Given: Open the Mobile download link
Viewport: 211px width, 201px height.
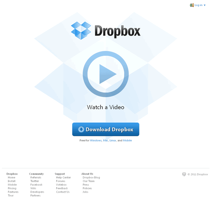Looking at the screenshot, I should click(x=127, y=141).
